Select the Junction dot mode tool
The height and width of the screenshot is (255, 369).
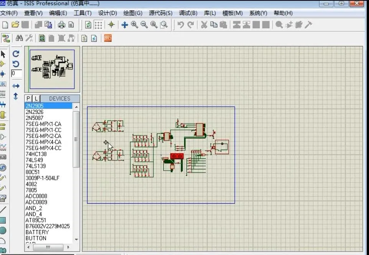click(x=3, y=74)
